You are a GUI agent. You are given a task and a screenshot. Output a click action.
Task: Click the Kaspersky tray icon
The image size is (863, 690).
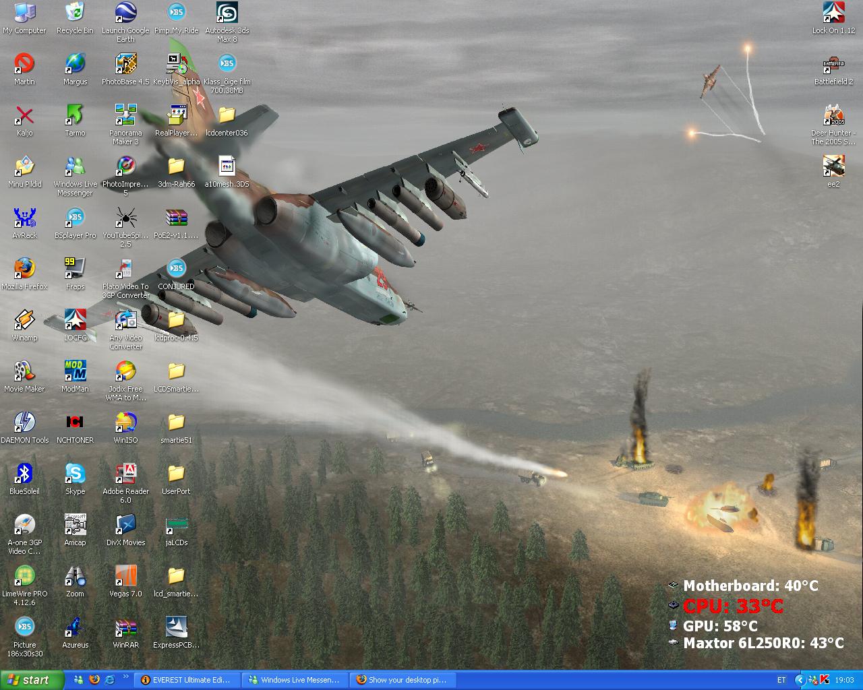[x=824, y=680]
